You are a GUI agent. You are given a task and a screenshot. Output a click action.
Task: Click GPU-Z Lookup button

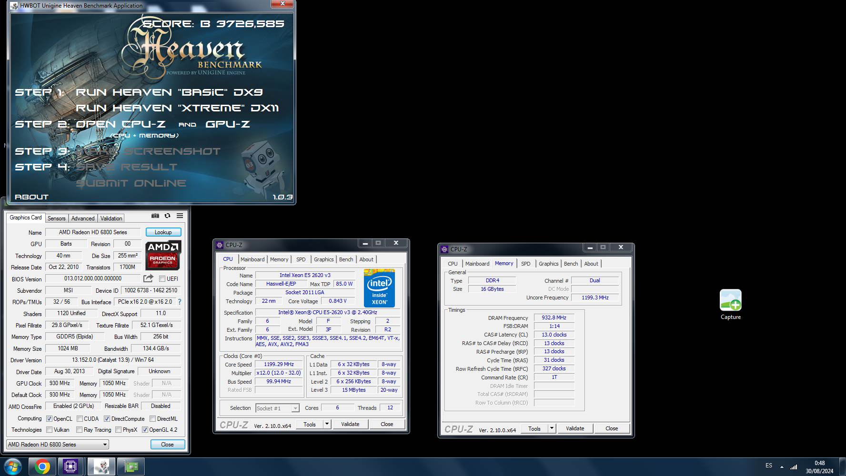(163, 232)
